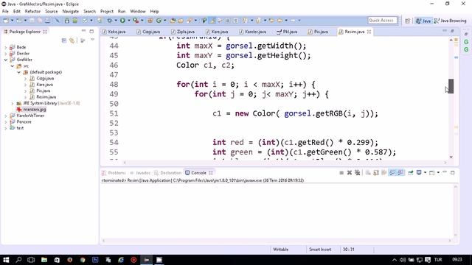Click the Quick Access search field
The height and width of the screenshot is (265, 472).
coord(382,21)
